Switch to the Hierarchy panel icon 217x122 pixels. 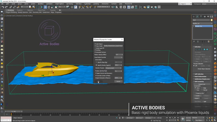tap(201, 17)
